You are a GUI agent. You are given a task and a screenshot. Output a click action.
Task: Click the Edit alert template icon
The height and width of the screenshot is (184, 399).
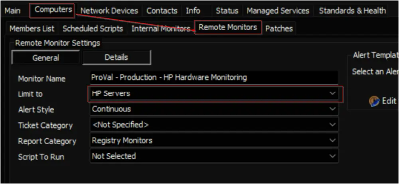pos(374,101)
